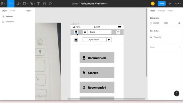
Task: Click the background color swatch E5E5E5
Action: [x=151, y=23]
